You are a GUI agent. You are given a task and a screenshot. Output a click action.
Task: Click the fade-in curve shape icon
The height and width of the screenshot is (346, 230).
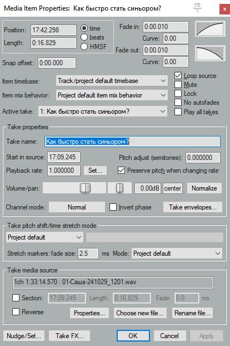click(x=210, y=29)
